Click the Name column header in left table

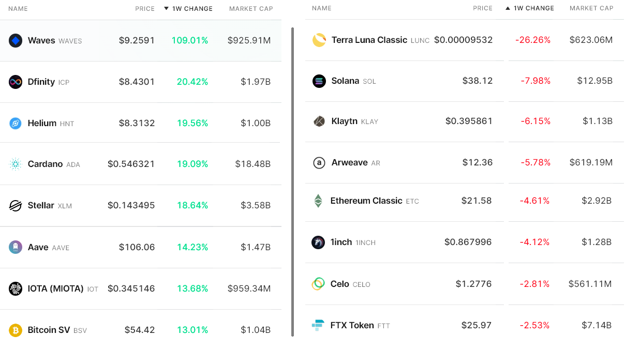pos(18,9)
